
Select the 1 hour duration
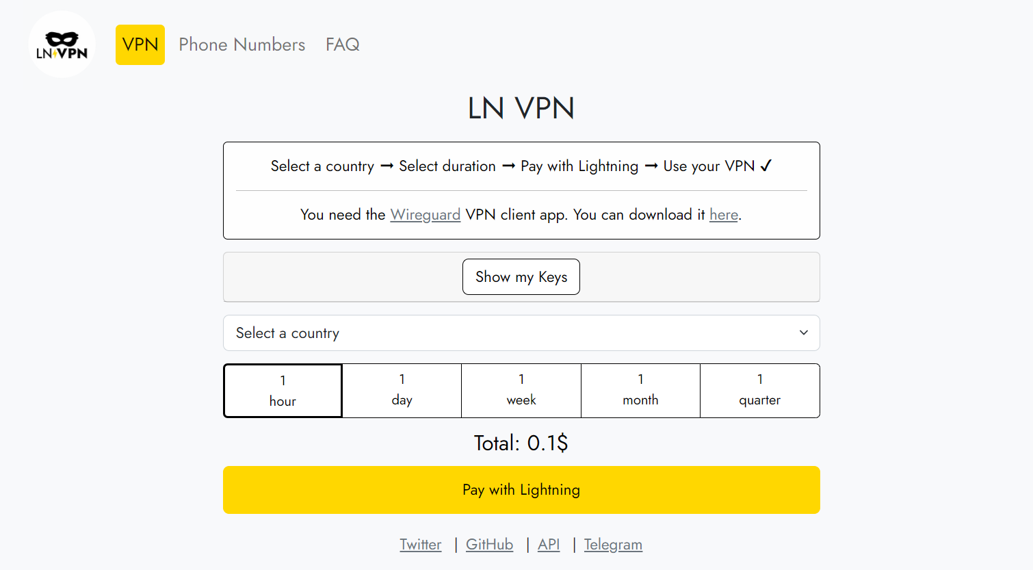[x=283, y=391]
